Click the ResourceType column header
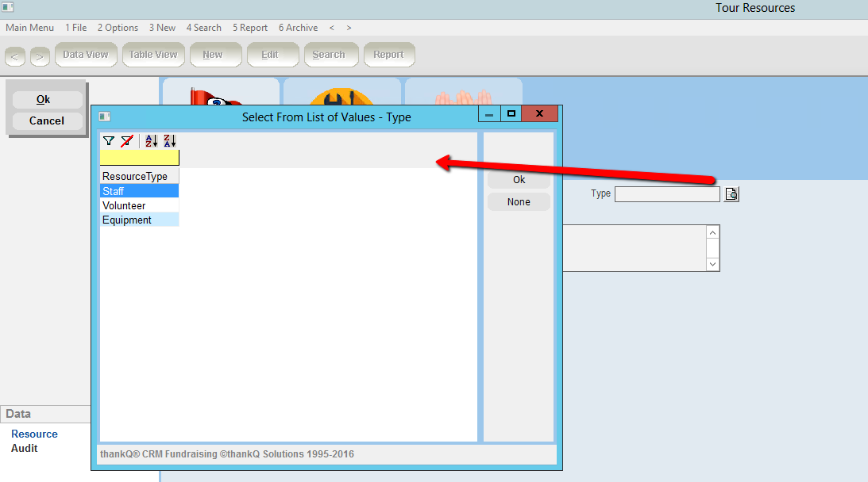The image size is (868, 482). (139, 176)
